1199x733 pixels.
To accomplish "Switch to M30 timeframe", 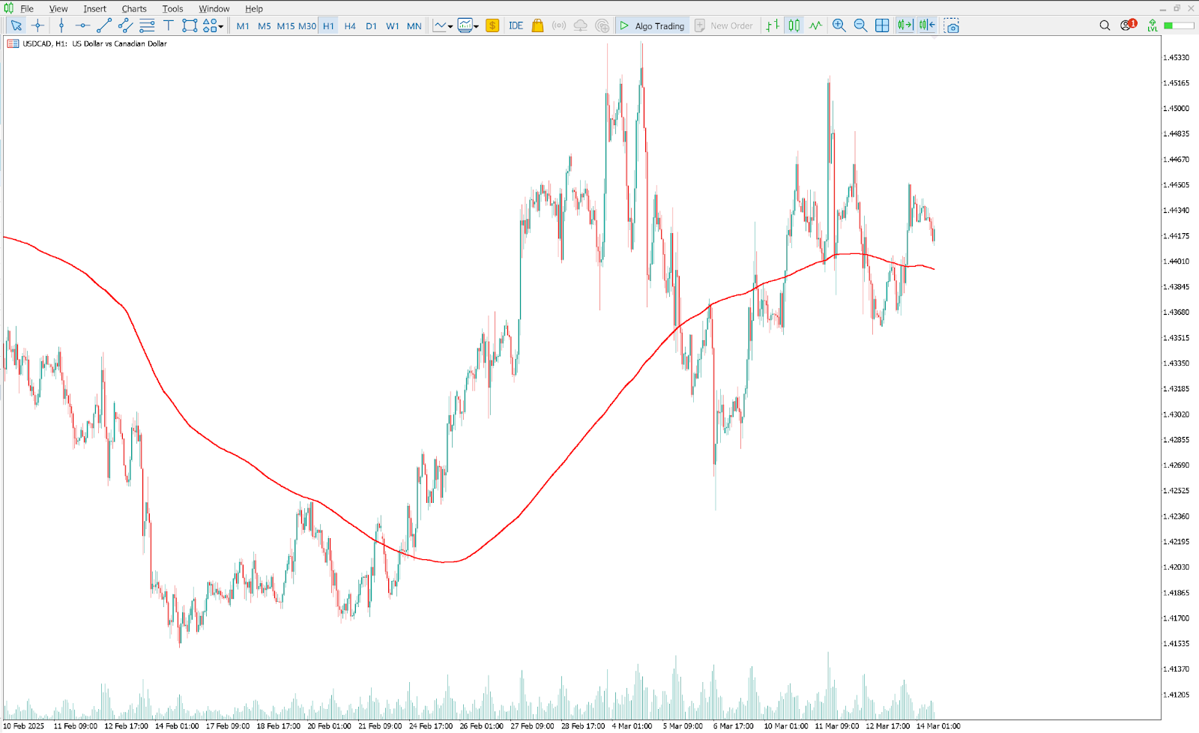I will [x=307, y=25].
